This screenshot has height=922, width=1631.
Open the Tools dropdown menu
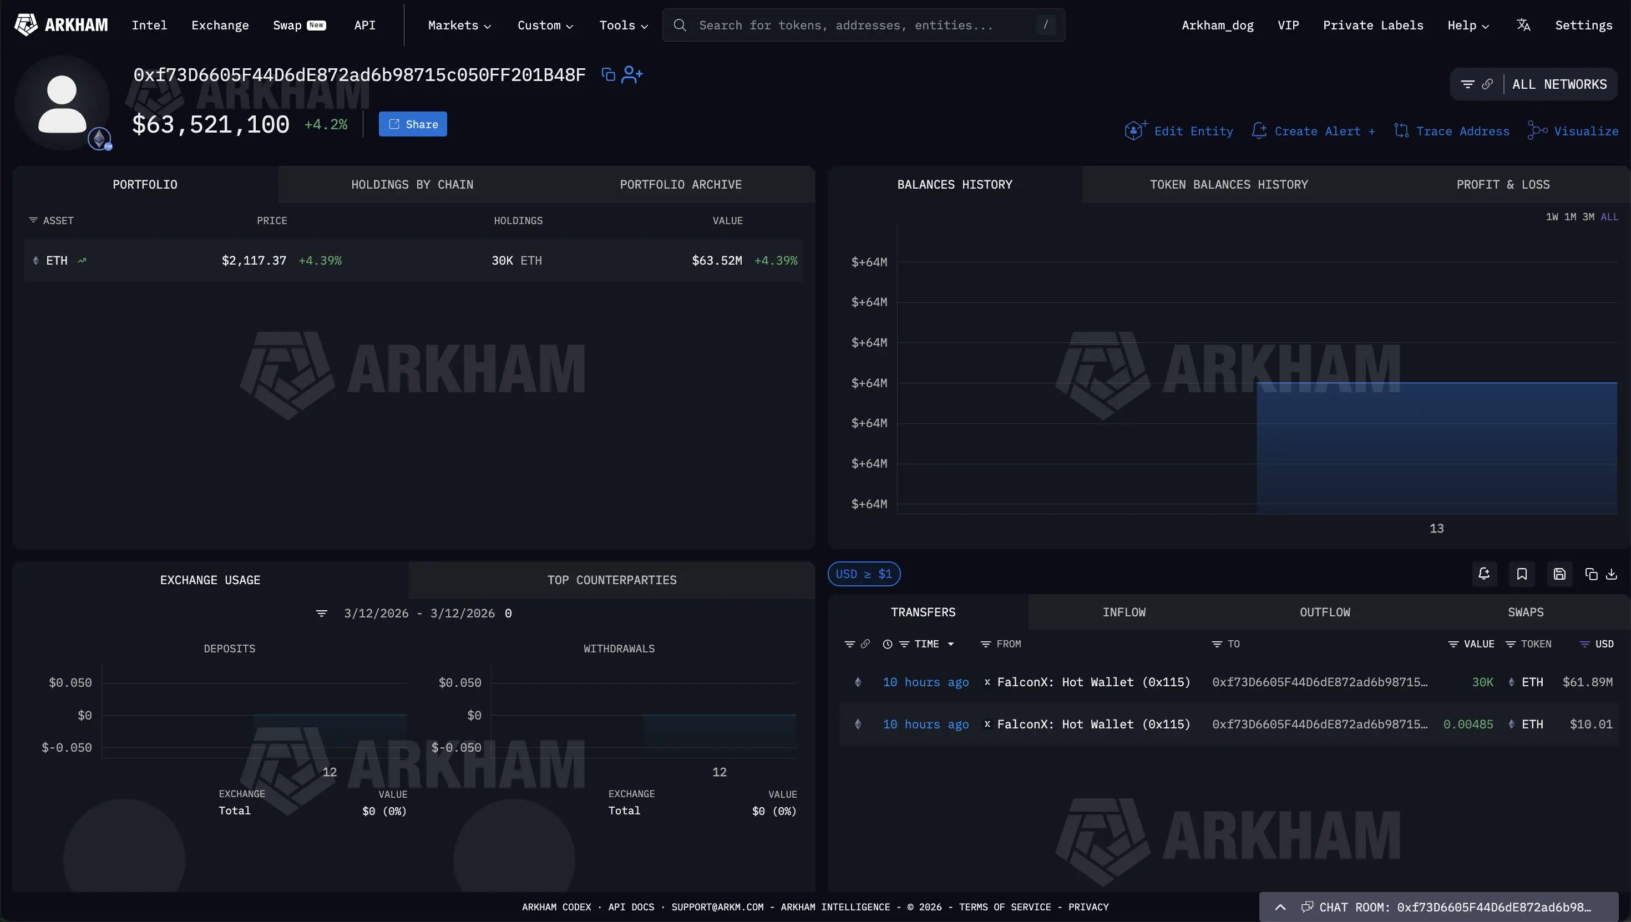(x=623, y=26)
